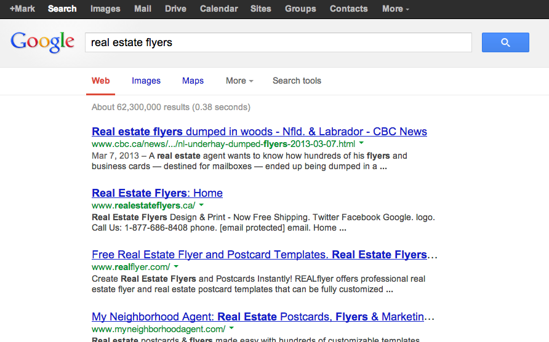Click the About 62,300,000 results text
This screenshot has height=342, width=549.
point(171,107)
